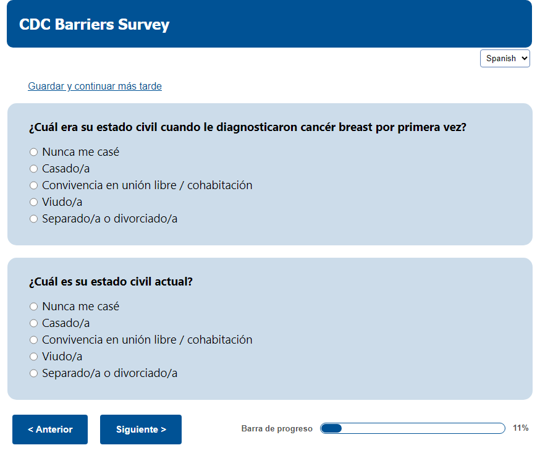Select 'Viudo/a' for estado civil actual

tap(34, 357)
